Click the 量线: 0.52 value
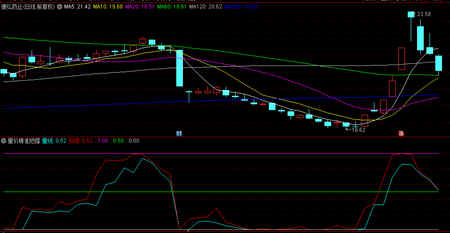This screenshot has height=233, width=450. (54, 141)
